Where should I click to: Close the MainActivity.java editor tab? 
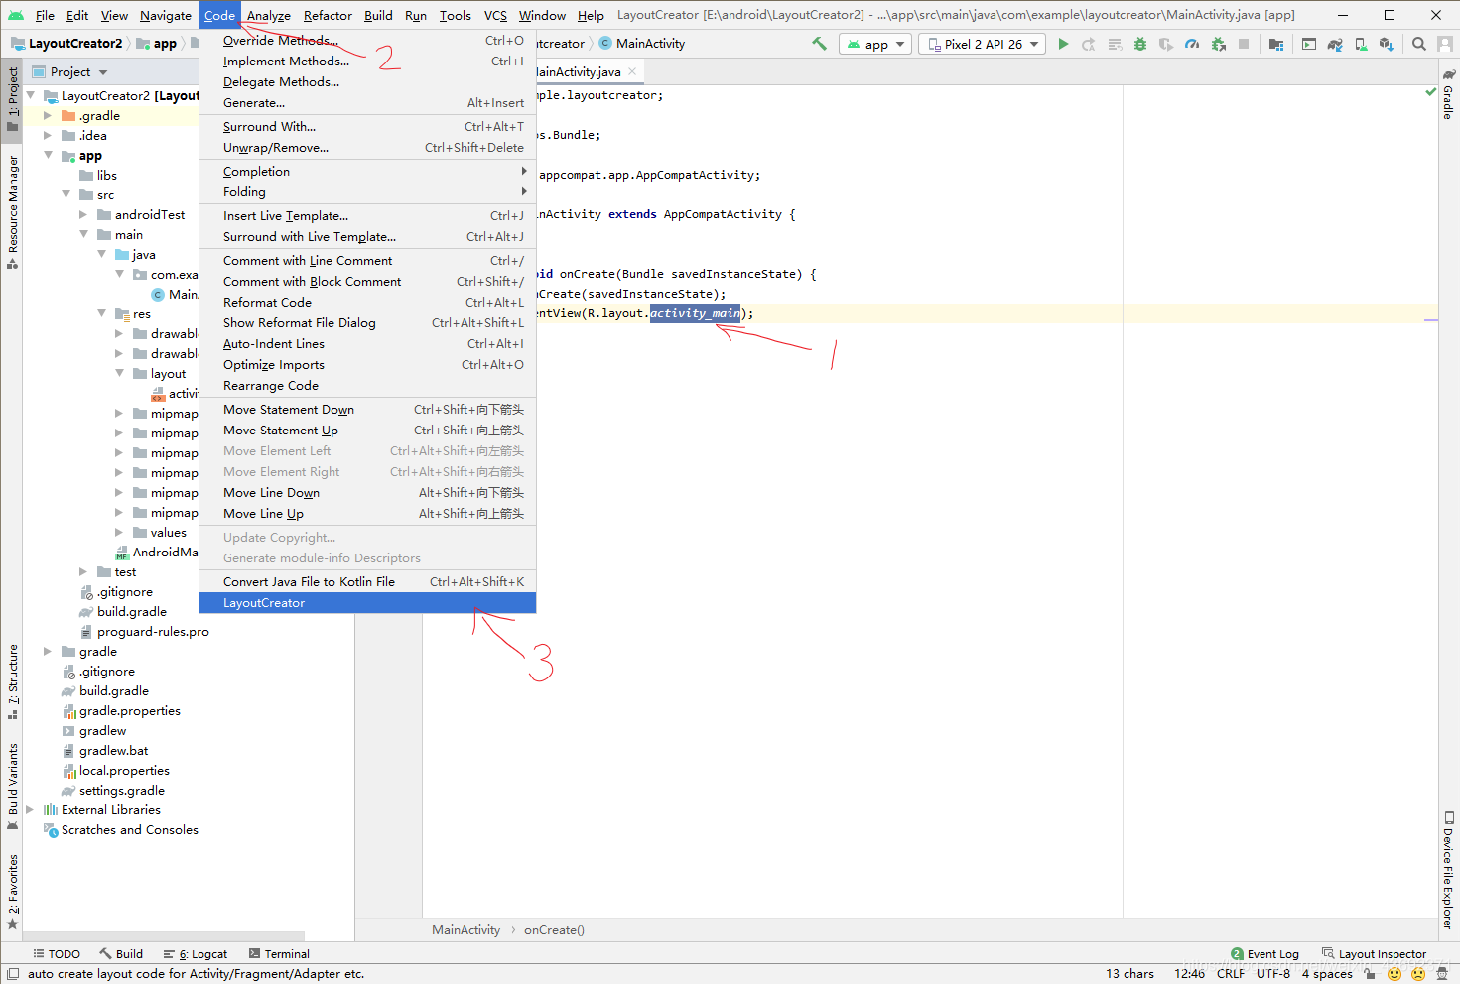[632, 71]
